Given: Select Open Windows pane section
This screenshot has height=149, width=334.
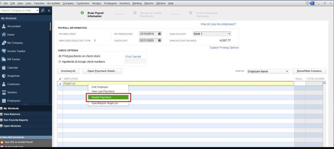Looking at the screenshot, I should [26, 126].
